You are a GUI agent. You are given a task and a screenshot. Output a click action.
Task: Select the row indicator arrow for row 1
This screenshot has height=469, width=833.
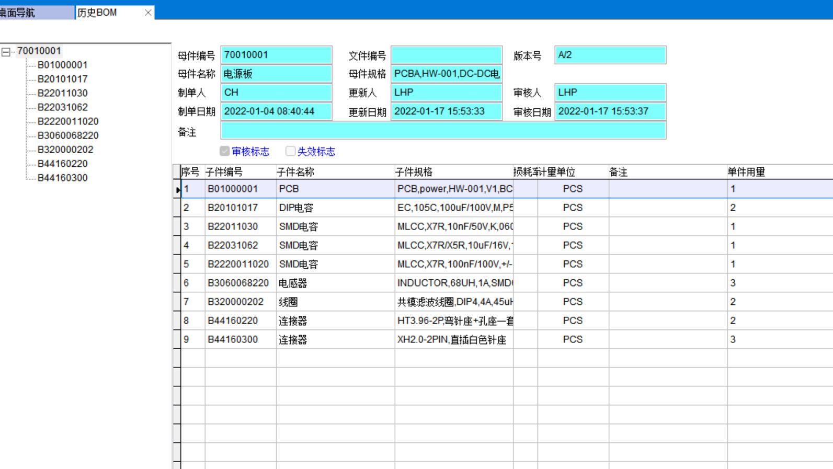coord(177,189)
